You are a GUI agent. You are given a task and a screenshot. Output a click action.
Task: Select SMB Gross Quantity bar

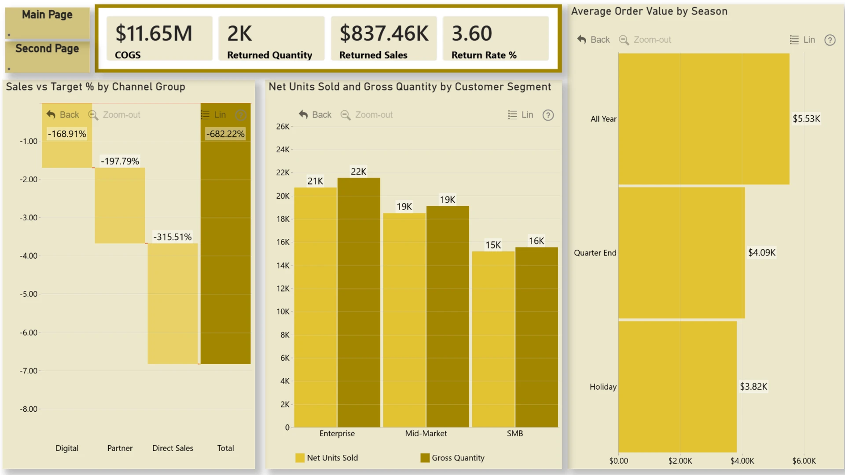point(536,337)
